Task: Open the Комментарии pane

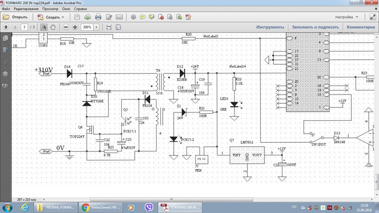Action: 361,27
